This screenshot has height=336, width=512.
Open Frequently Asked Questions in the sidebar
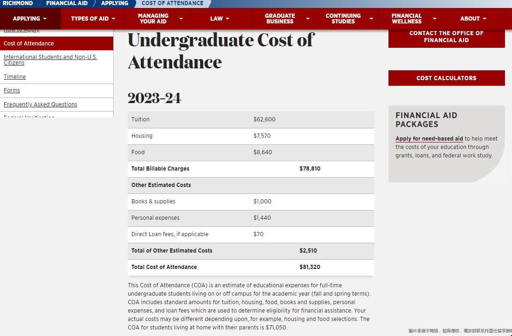40,105
